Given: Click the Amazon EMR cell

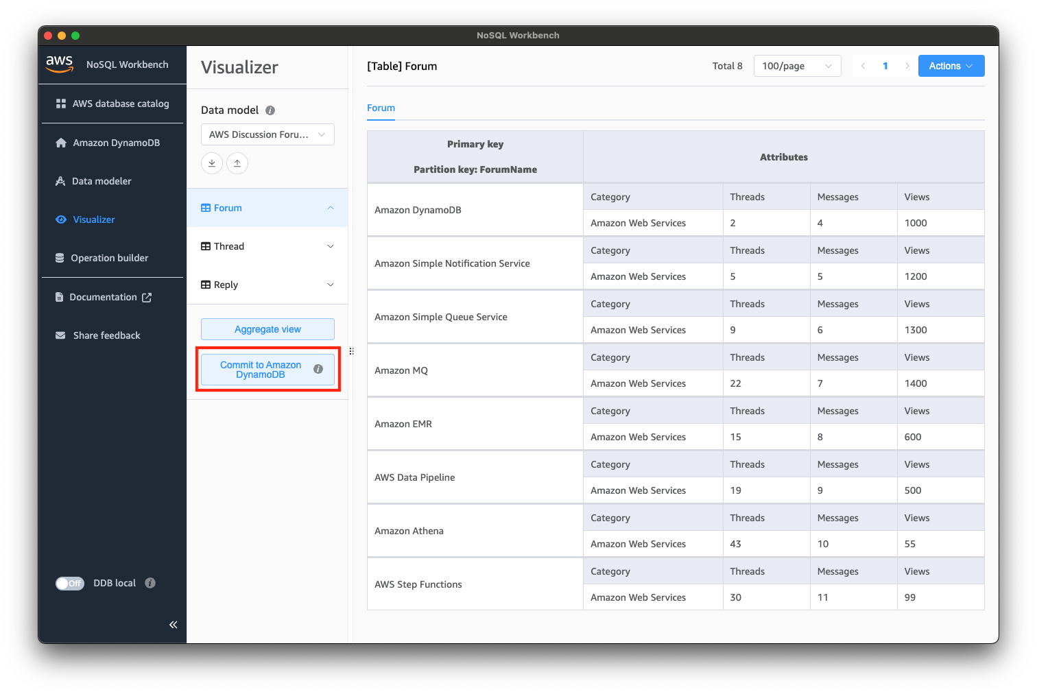Looking at the screenshot, I should (475, 424).
